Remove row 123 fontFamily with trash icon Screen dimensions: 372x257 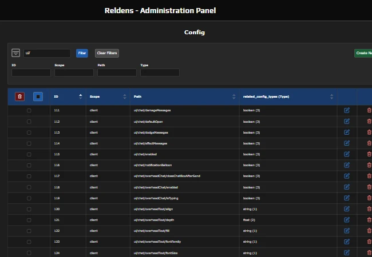(x=369, y=242)
